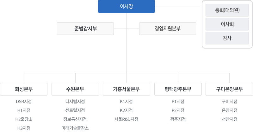The width and height of the screenshot is (253, 132).
Task: Click the 감사 box
Action: pyautogui.click(x=227, y=38)
